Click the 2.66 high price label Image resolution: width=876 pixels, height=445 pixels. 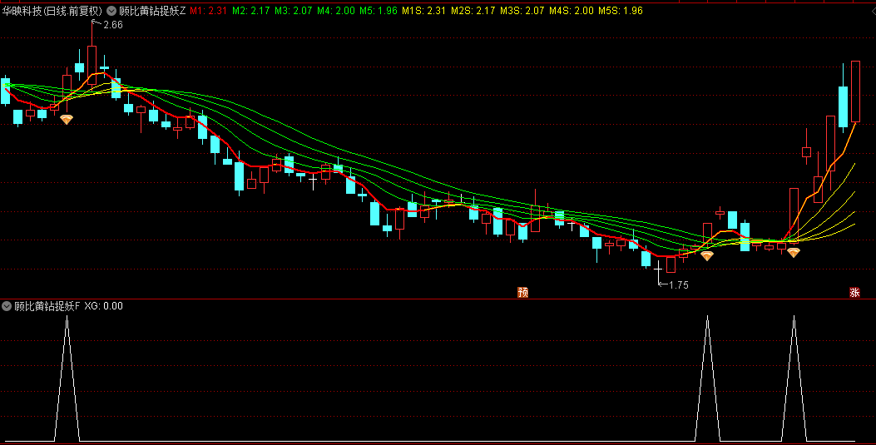pyautogui.click(x=113, y=25)
